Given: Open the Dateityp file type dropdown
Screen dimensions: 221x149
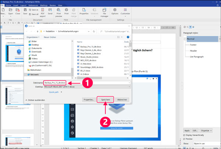Looking at the screenshot, I should click(x=87, y=87).
